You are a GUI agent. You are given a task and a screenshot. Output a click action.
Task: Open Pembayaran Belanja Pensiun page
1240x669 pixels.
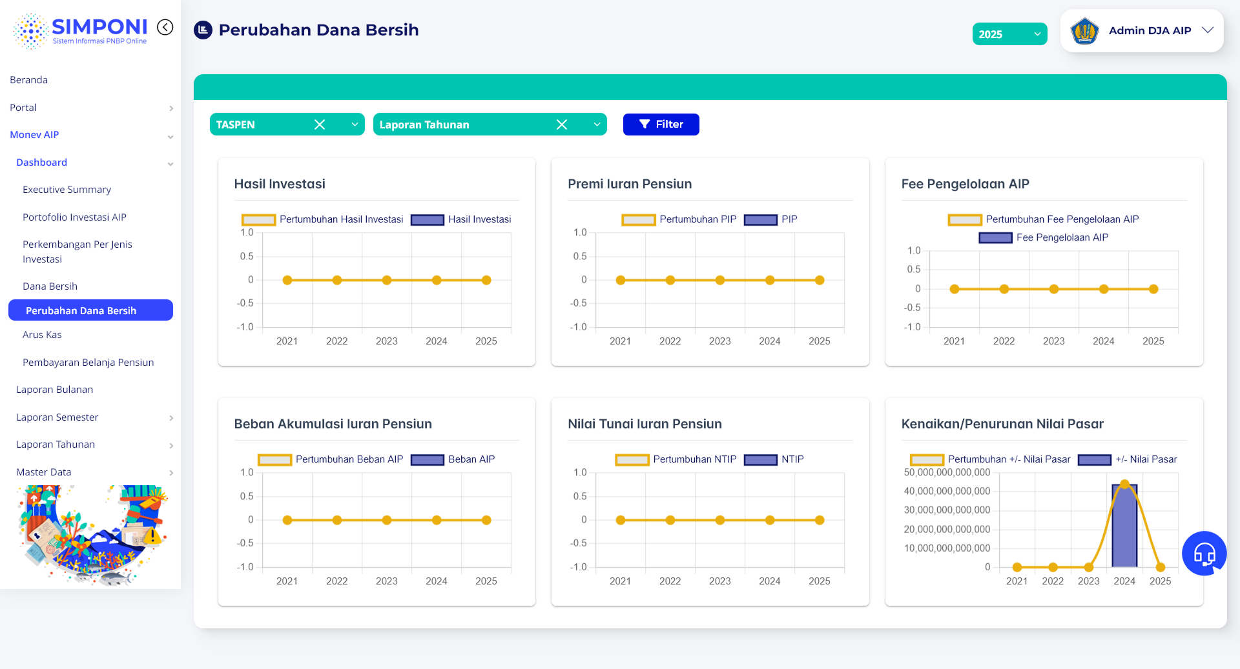click(x=88, y=363)
